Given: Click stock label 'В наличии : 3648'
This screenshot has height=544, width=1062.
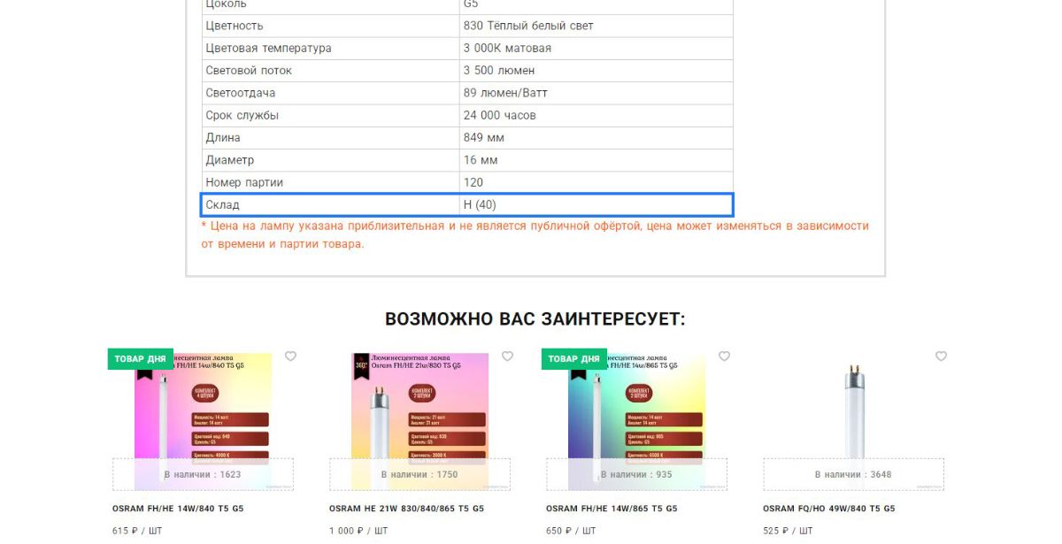Looking at the screenshot, I should [x=853, y=474].
